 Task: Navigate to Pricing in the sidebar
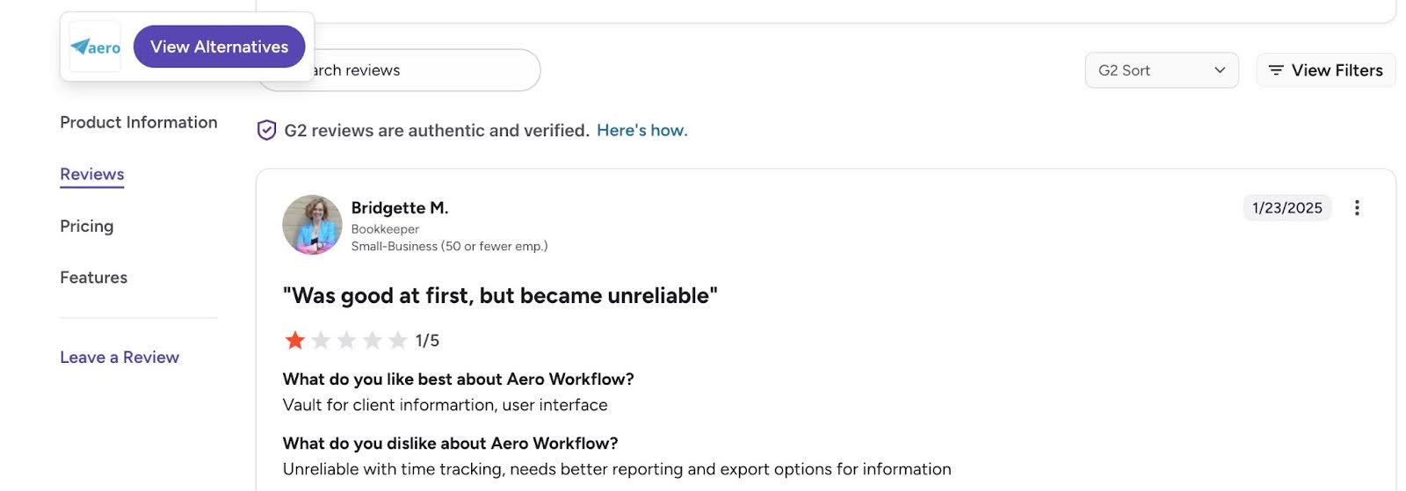(87, 226)
